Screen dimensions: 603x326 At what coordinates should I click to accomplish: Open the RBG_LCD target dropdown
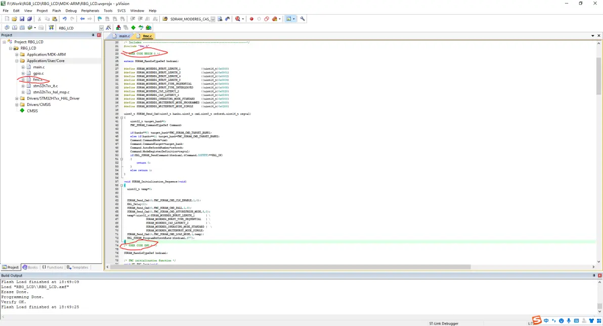pyautogui.click(x=101, y=28)
